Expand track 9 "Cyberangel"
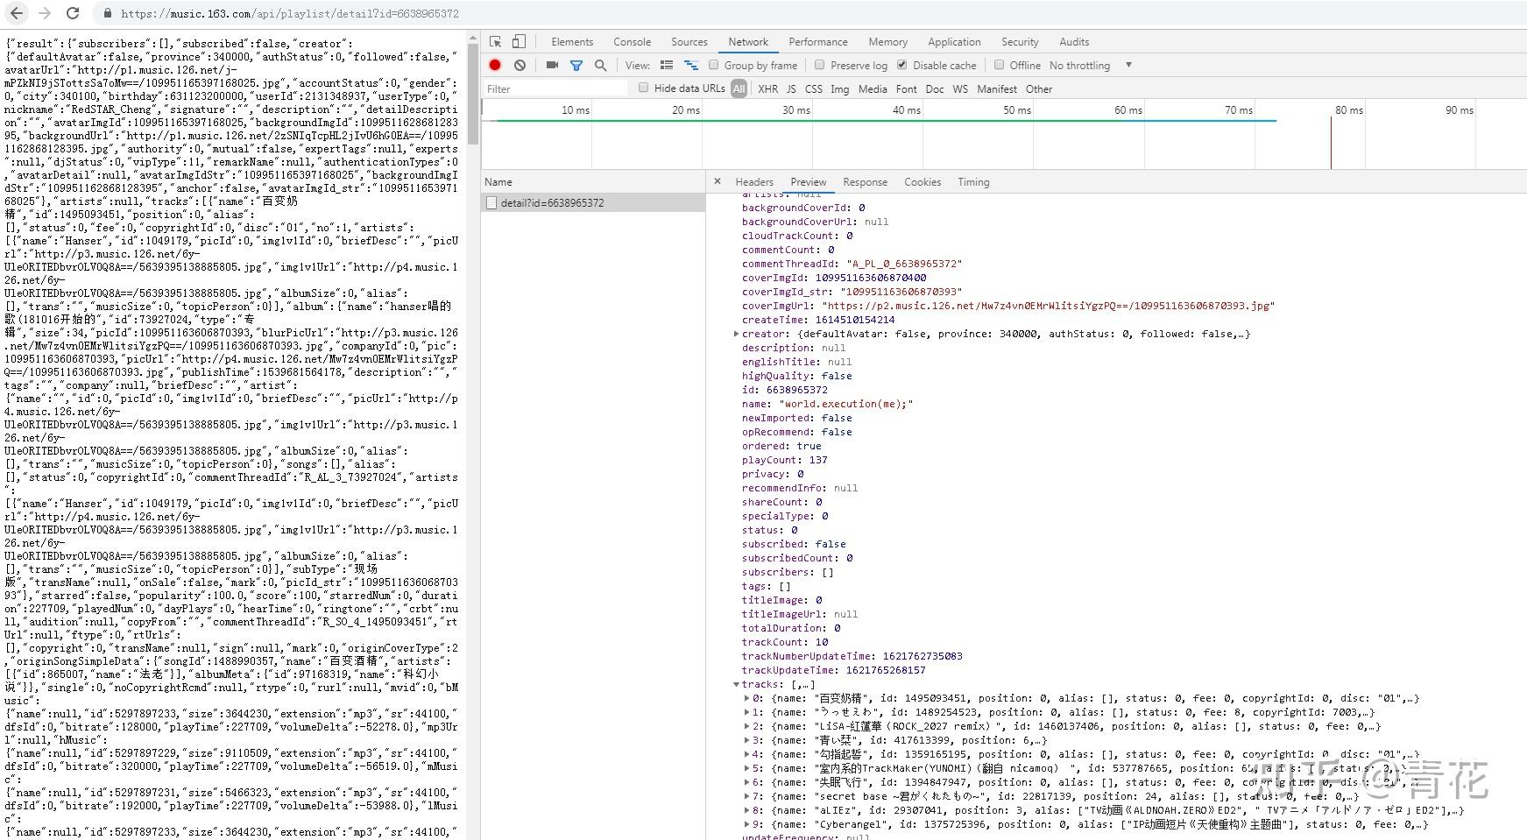 click(746, 824)
